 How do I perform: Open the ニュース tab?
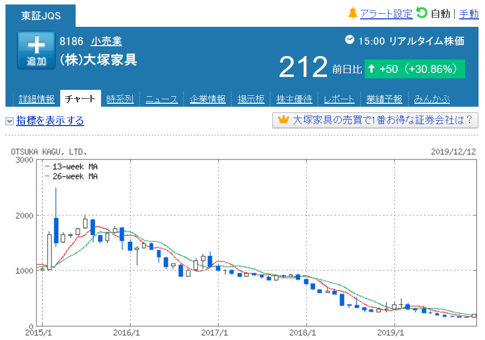coord(162,99)
